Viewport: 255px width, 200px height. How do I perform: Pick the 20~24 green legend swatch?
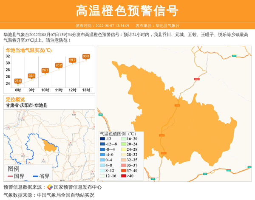click(x=123, y=144)
